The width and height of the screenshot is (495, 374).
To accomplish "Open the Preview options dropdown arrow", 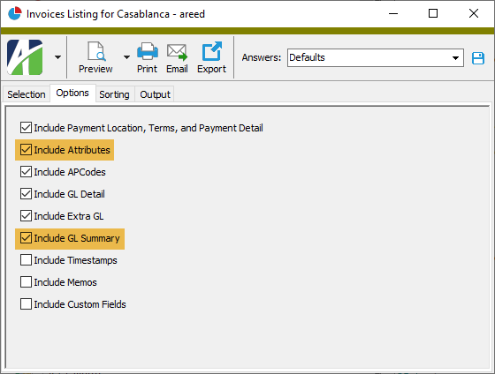I will click(126, 57).
